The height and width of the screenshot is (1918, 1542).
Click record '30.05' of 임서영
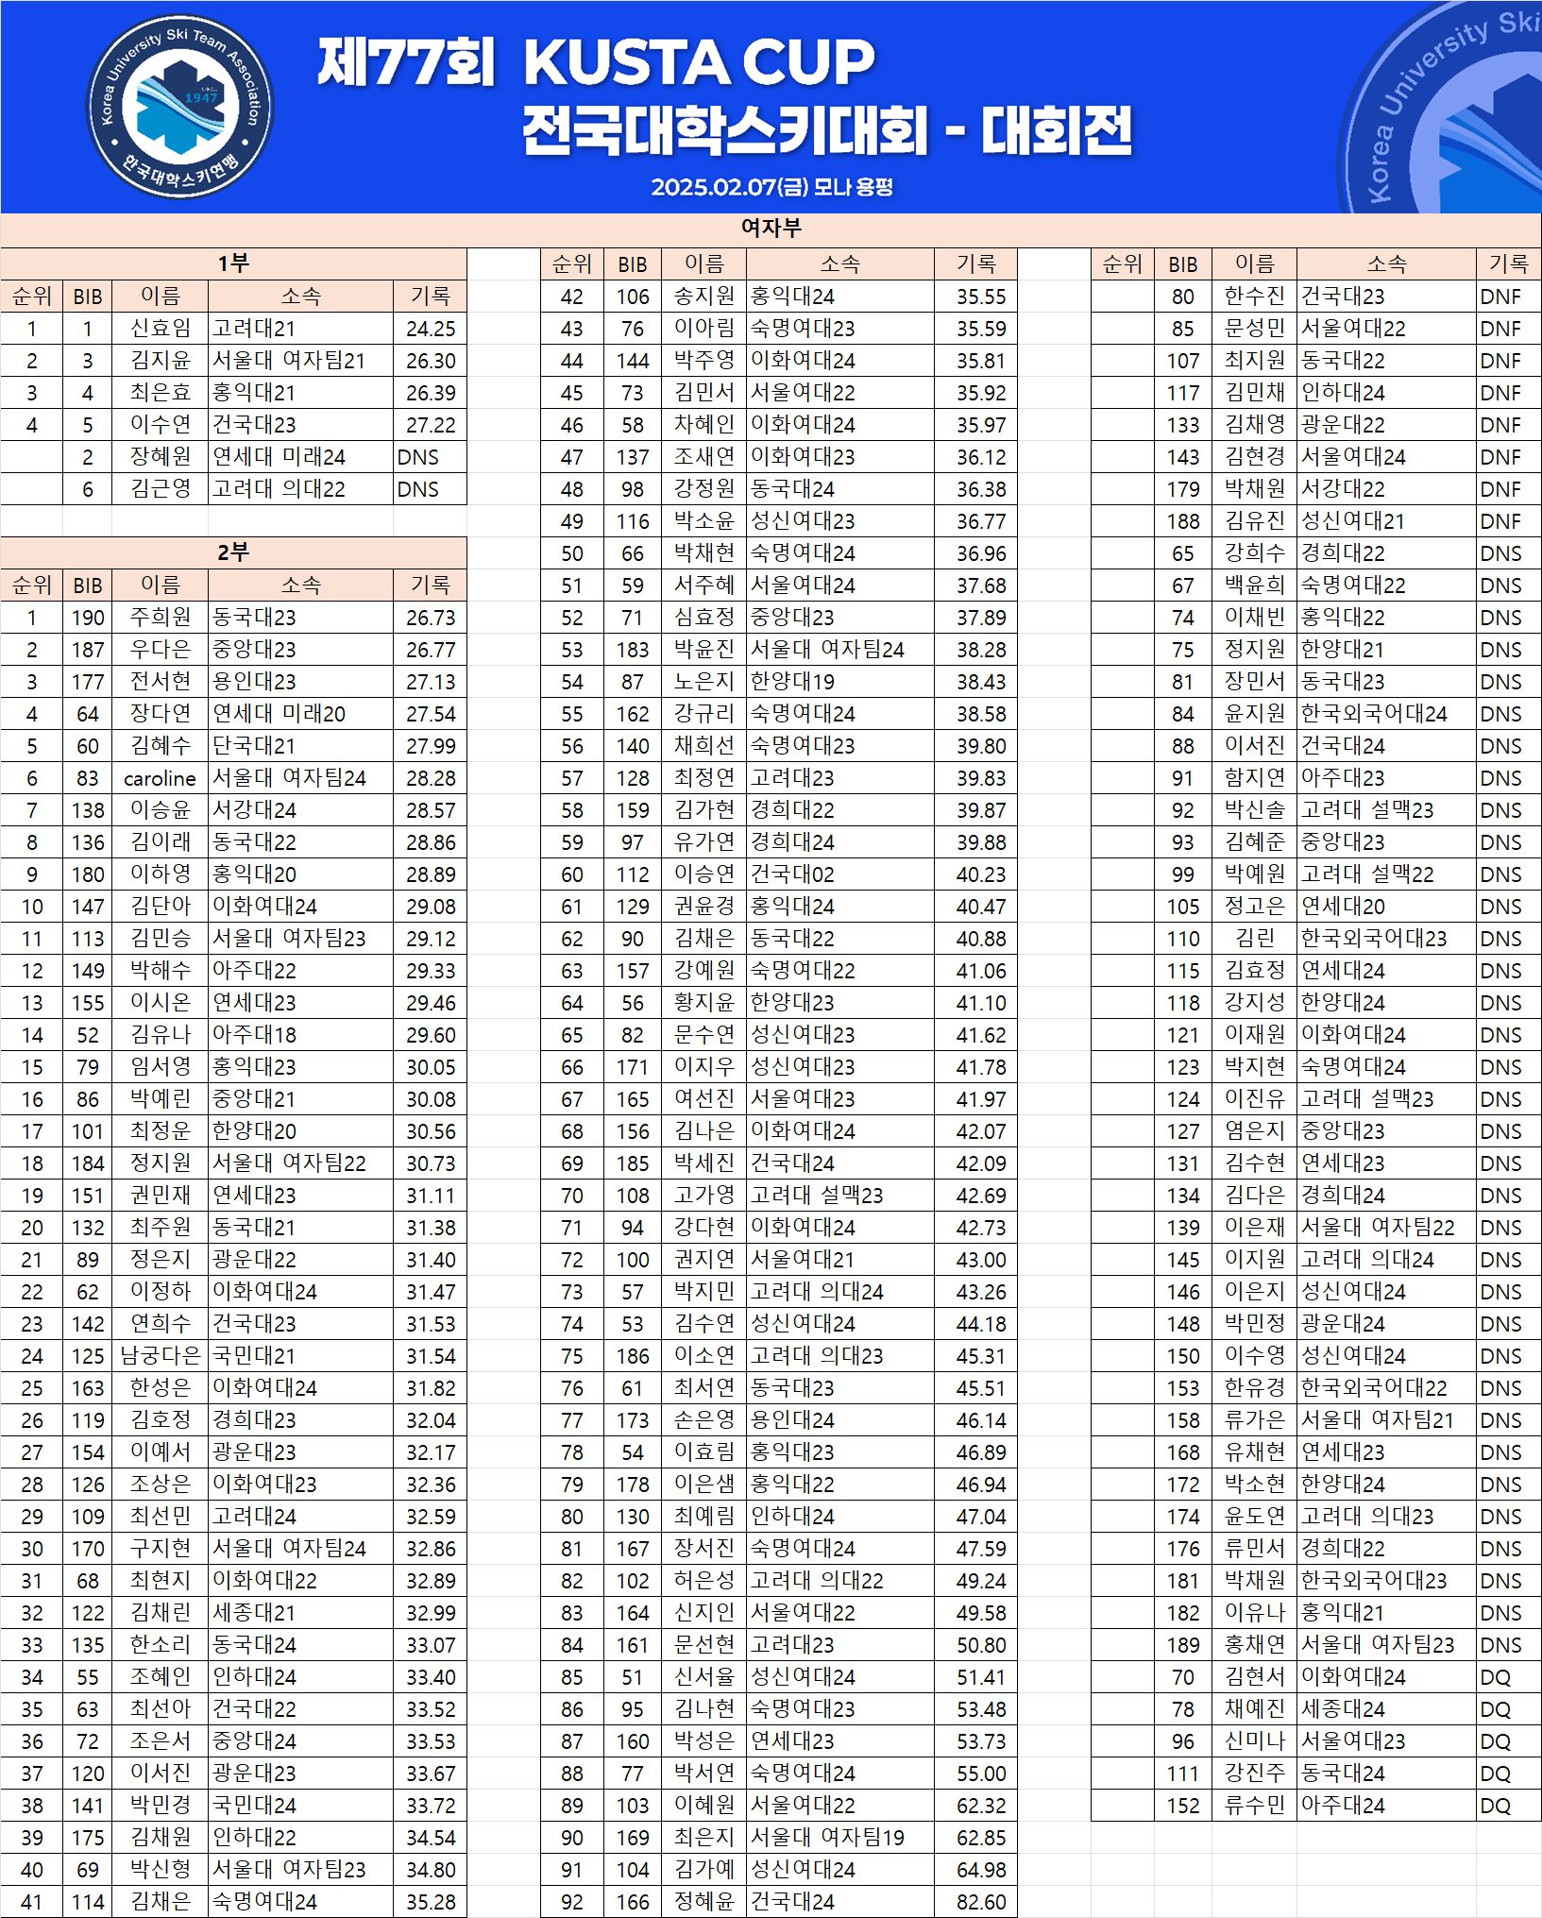click(x=431, y=1067)
